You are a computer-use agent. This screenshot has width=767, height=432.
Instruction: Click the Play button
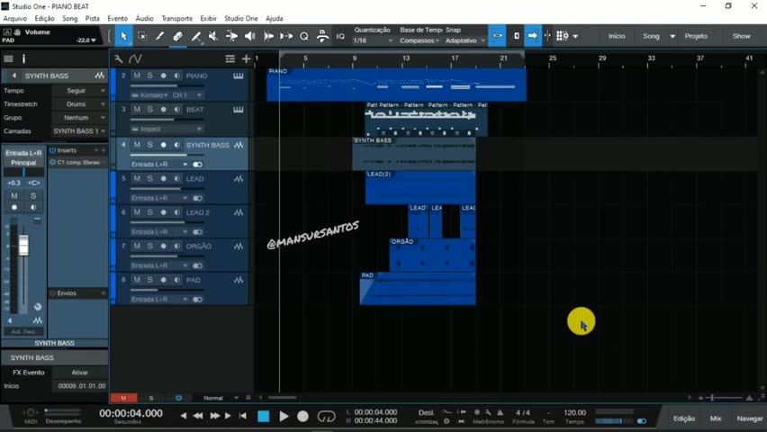284,417
